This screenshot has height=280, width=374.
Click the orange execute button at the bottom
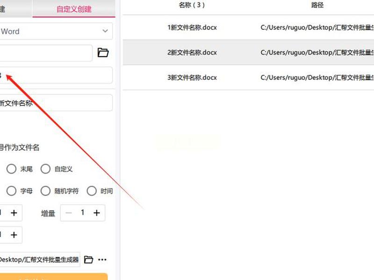click(54, 277)
